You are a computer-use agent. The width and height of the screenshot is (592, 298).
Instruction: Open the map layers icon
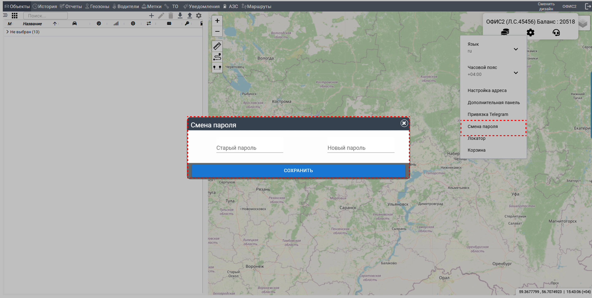click(x=583, y=24)
